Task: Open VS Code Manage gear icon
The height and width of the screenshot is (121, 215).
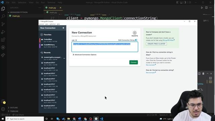Action: coord(3,109)
